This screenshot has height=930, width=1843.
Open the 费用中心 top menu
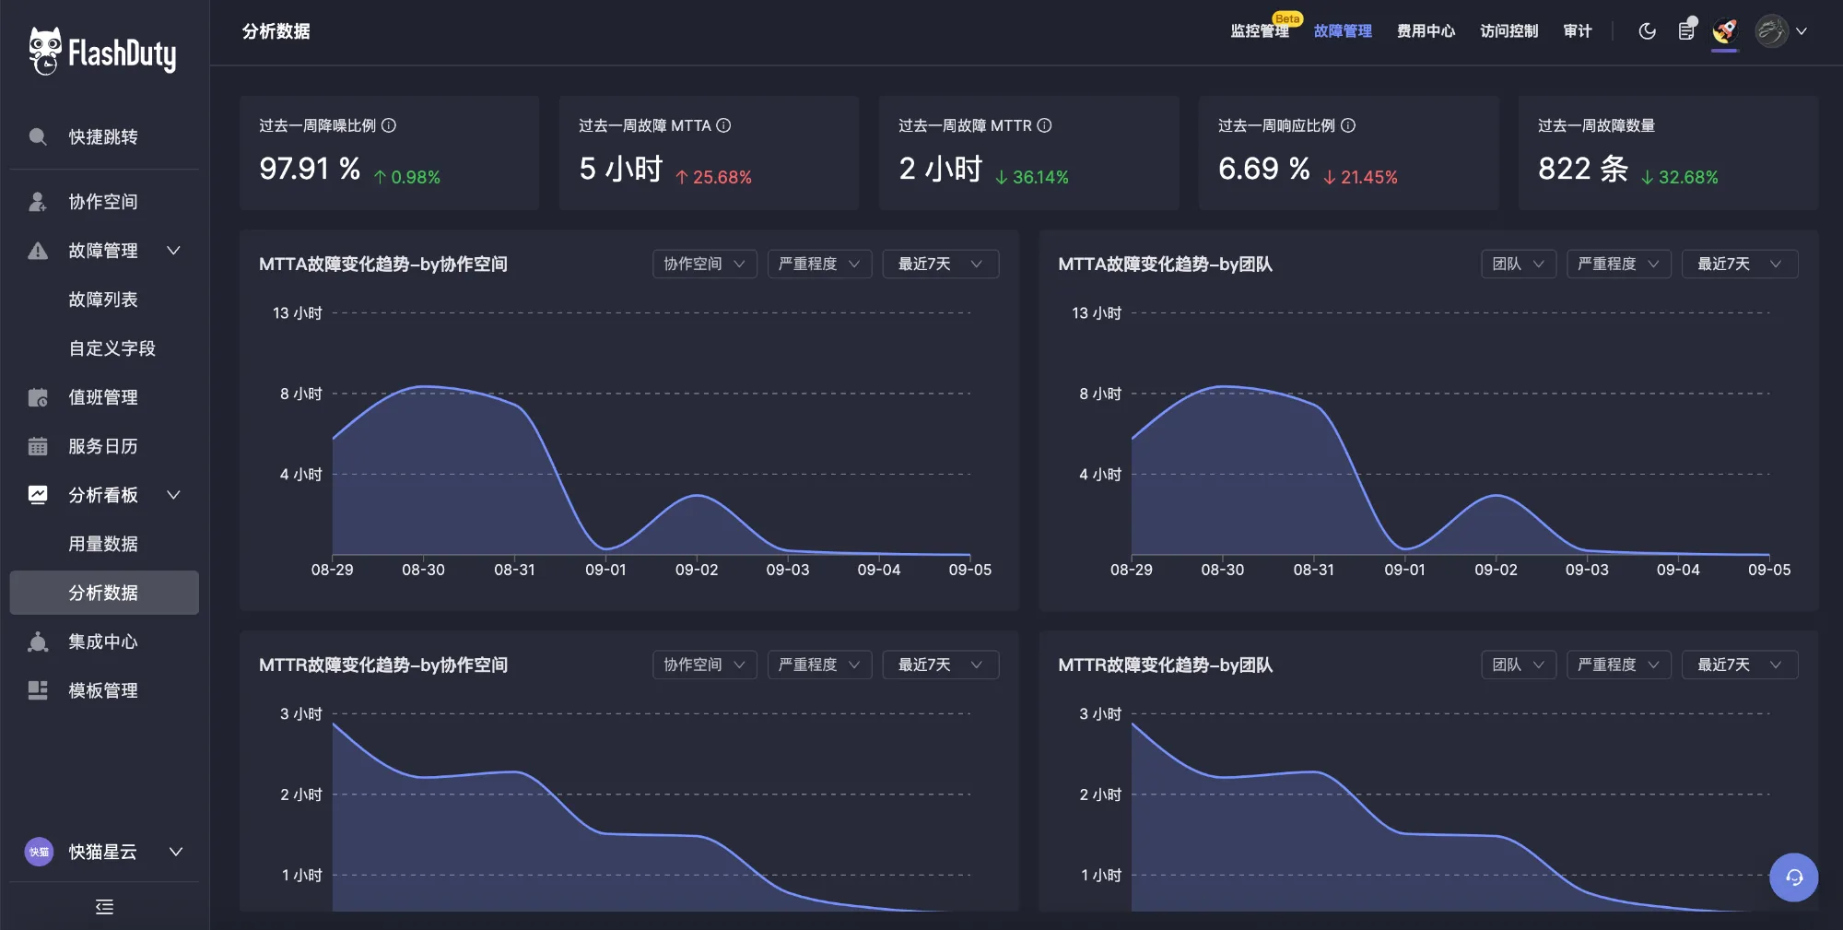(1426, 31)
